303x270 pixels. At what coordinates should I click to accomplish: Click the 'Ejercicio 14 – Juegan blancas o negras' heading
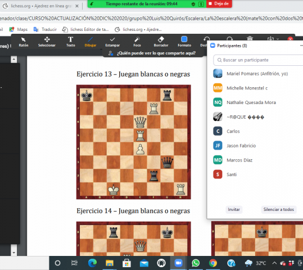[x=133, y=211]
